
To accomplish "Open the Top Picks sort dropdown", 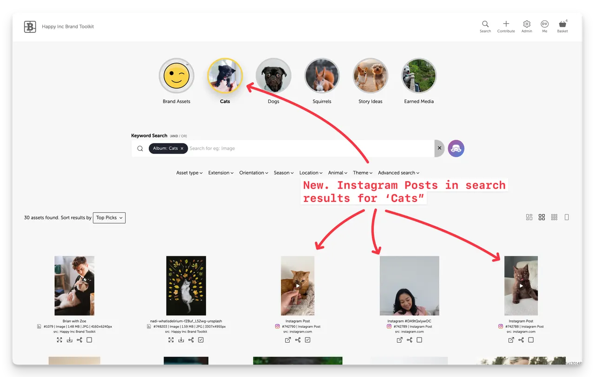I will (109, 218).
